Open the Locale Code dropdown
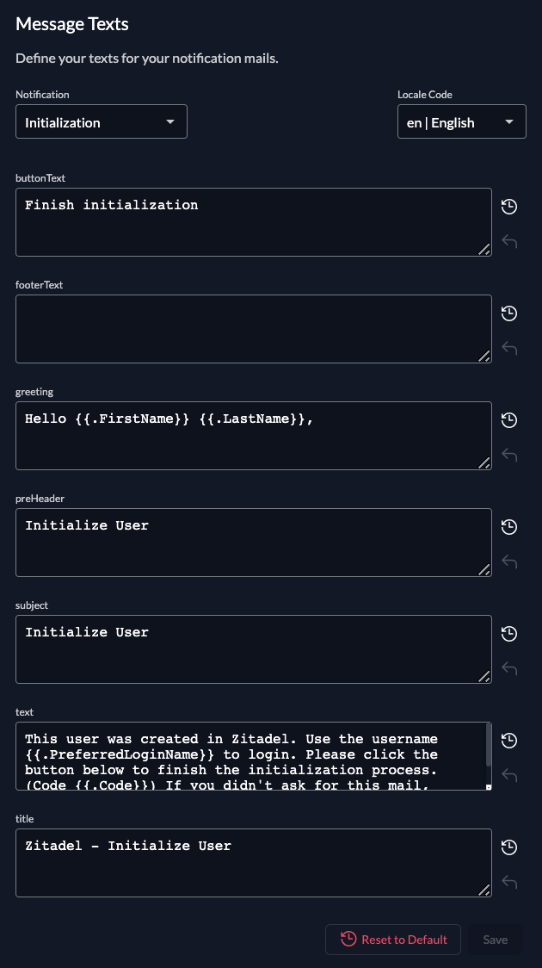The image size is (542, 968). pyautogui.click(x=461, y=122)
